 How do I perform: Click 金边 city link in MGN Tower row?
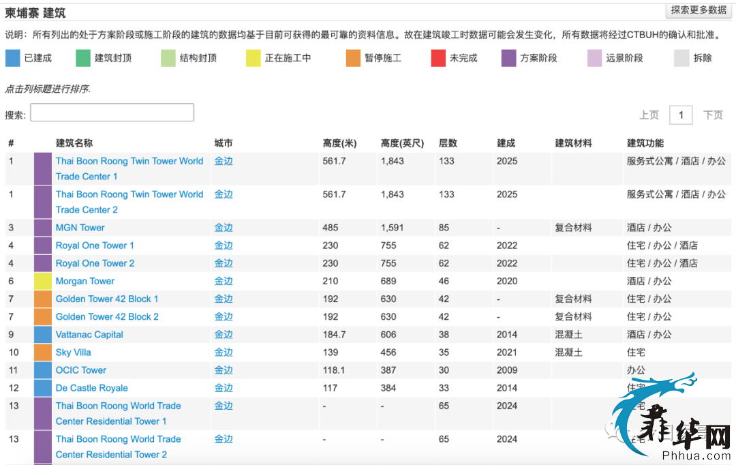[224, 228]
